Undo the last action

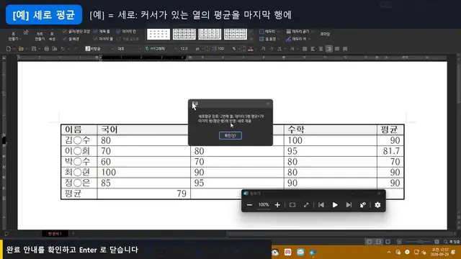(63, 49)
